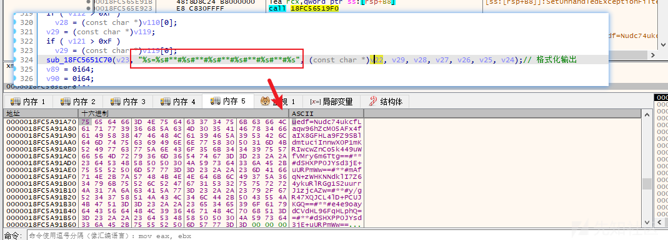Click the dump vertical scrollbar thumb

click(647, 184)
